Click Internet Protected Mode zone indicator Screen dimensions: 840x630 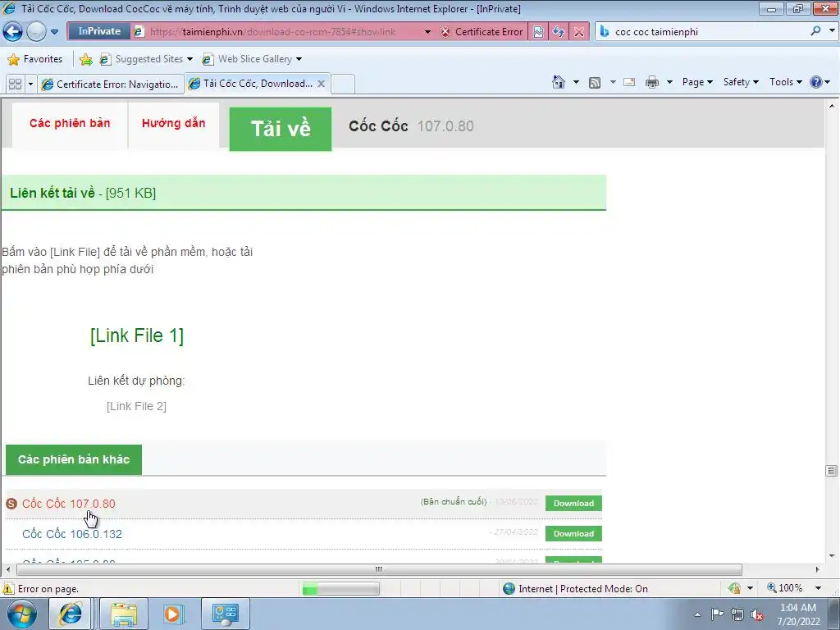tap(575, 589)
